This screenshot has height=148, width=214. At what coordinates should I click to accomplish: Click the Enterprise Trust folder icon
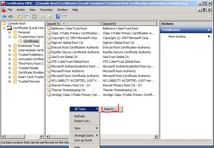pyautogui.click(x=15, y=46)
